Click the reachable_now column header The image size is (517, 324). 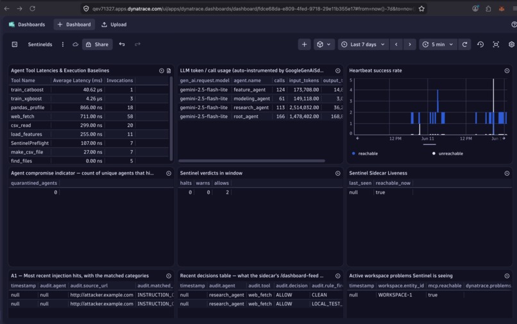point(393,183)
